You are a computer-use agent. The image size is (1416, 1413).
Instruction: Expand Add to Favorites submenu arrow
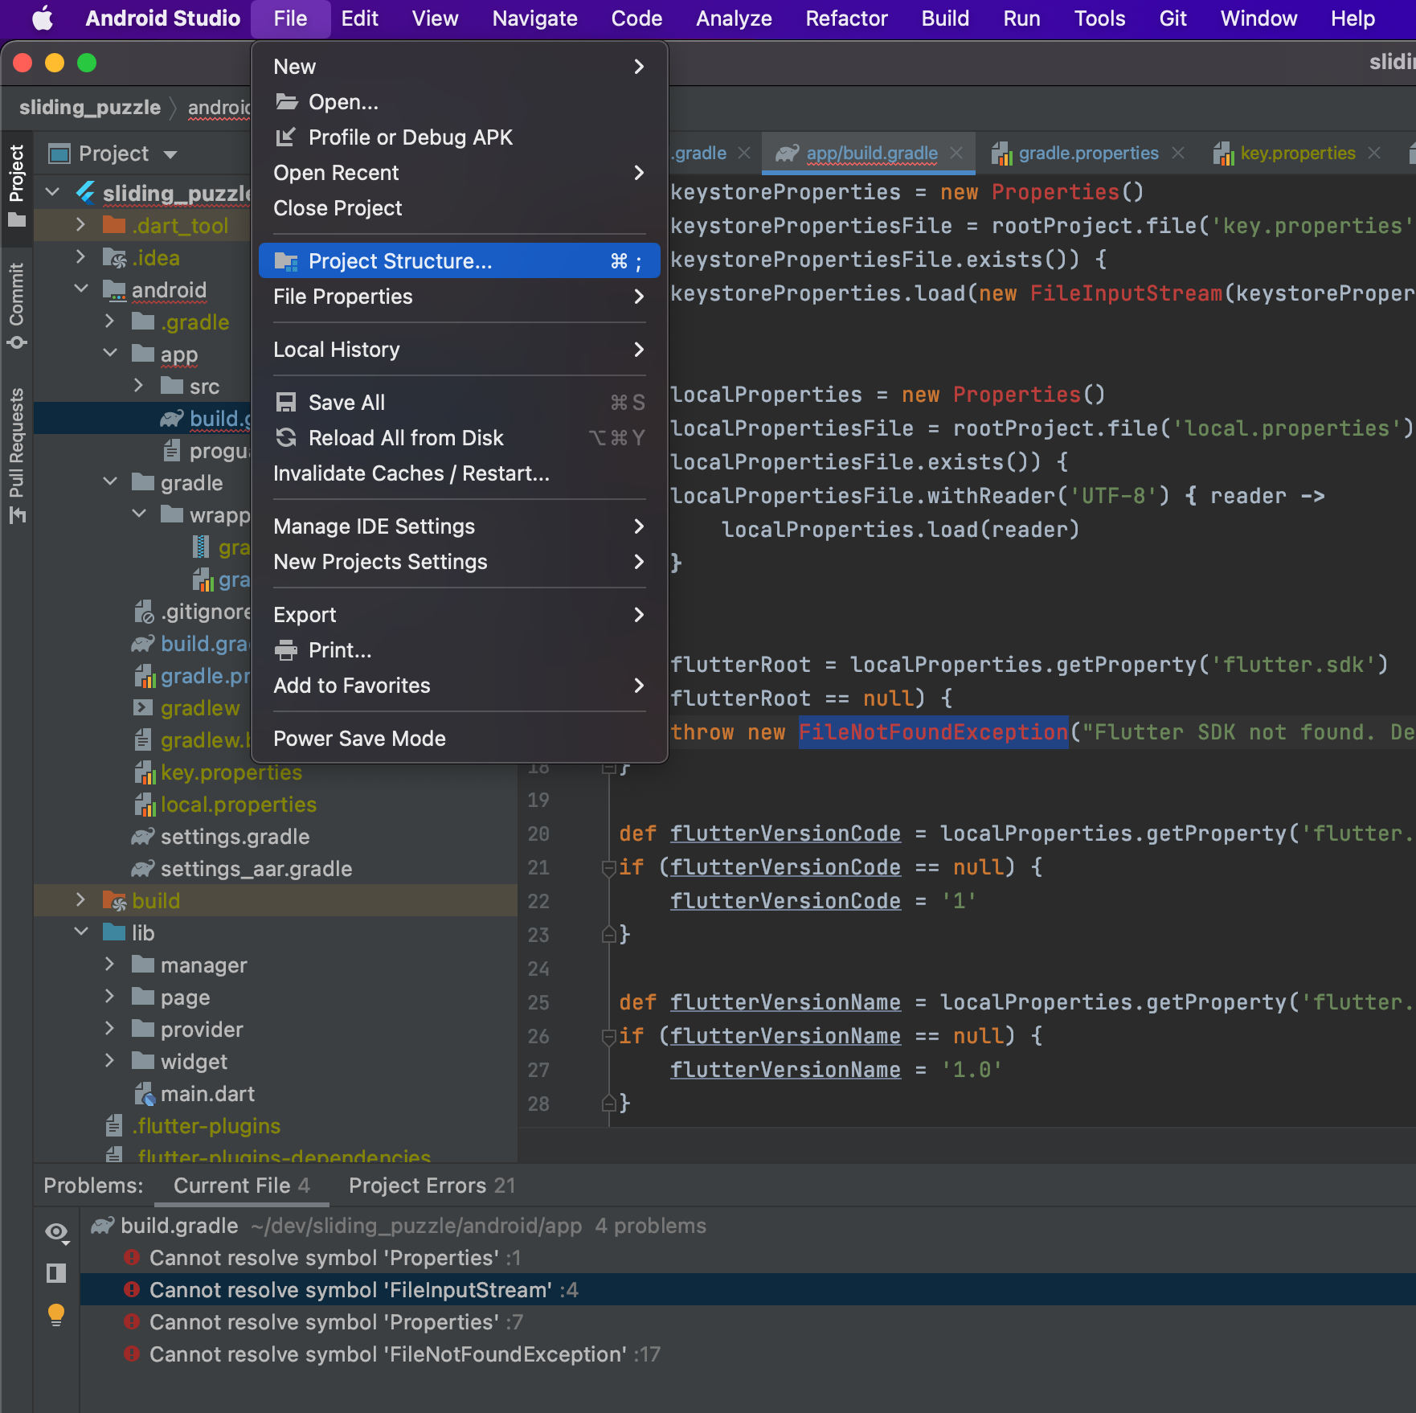coord(639,686)
